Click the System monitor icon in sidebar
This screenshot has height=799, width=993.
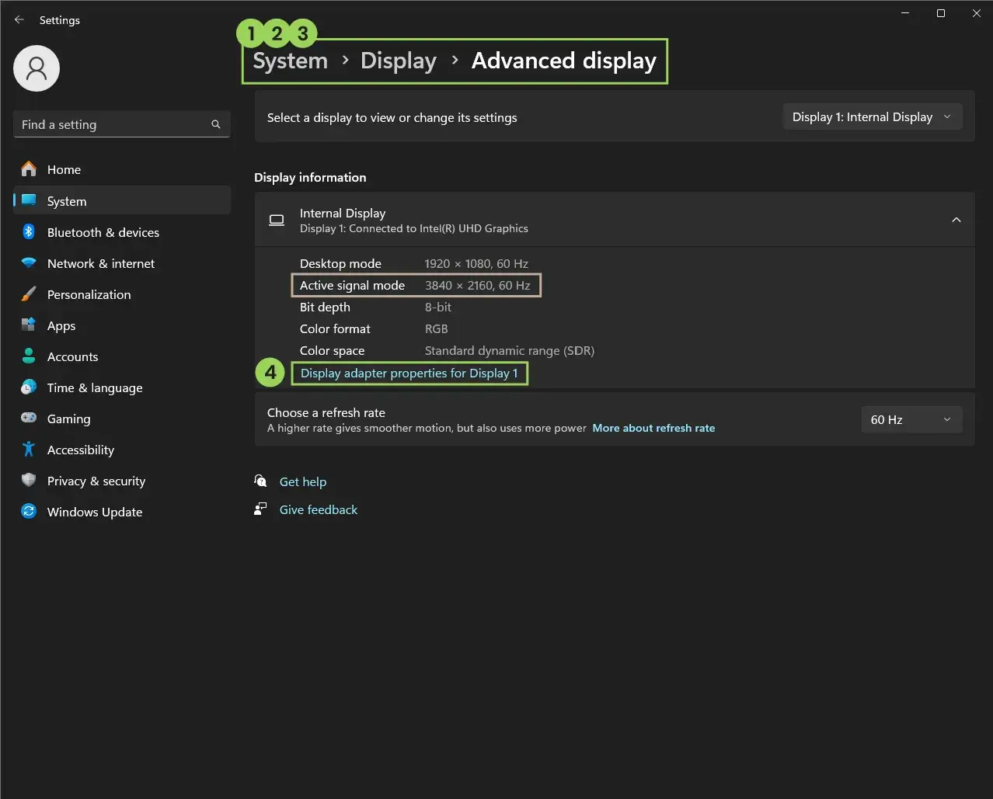[29, 200]
